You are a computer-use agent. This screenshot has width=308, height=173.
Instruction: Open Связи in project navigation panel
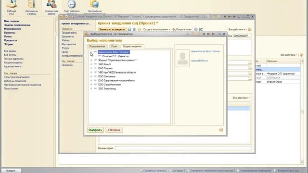tap(65, 52)
